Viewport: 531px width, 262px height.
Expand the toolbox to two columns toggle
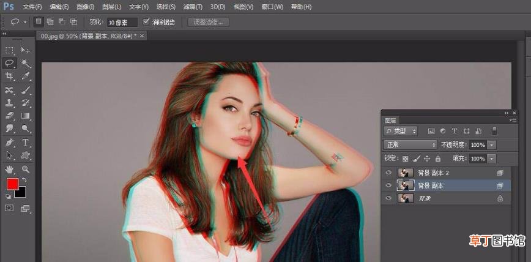coord(4,34)
